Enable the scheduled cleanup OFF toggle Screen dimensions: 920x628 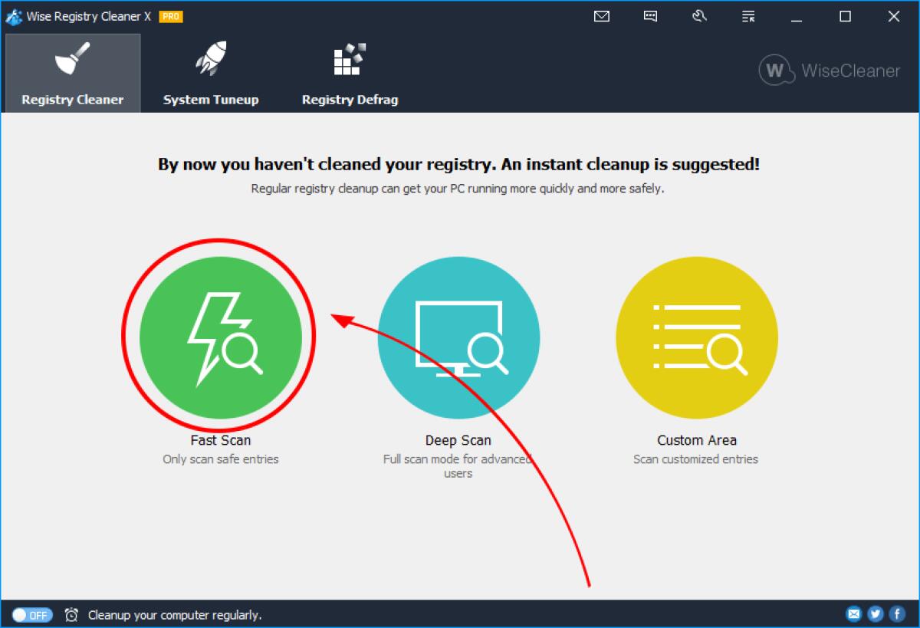[31, 614]
